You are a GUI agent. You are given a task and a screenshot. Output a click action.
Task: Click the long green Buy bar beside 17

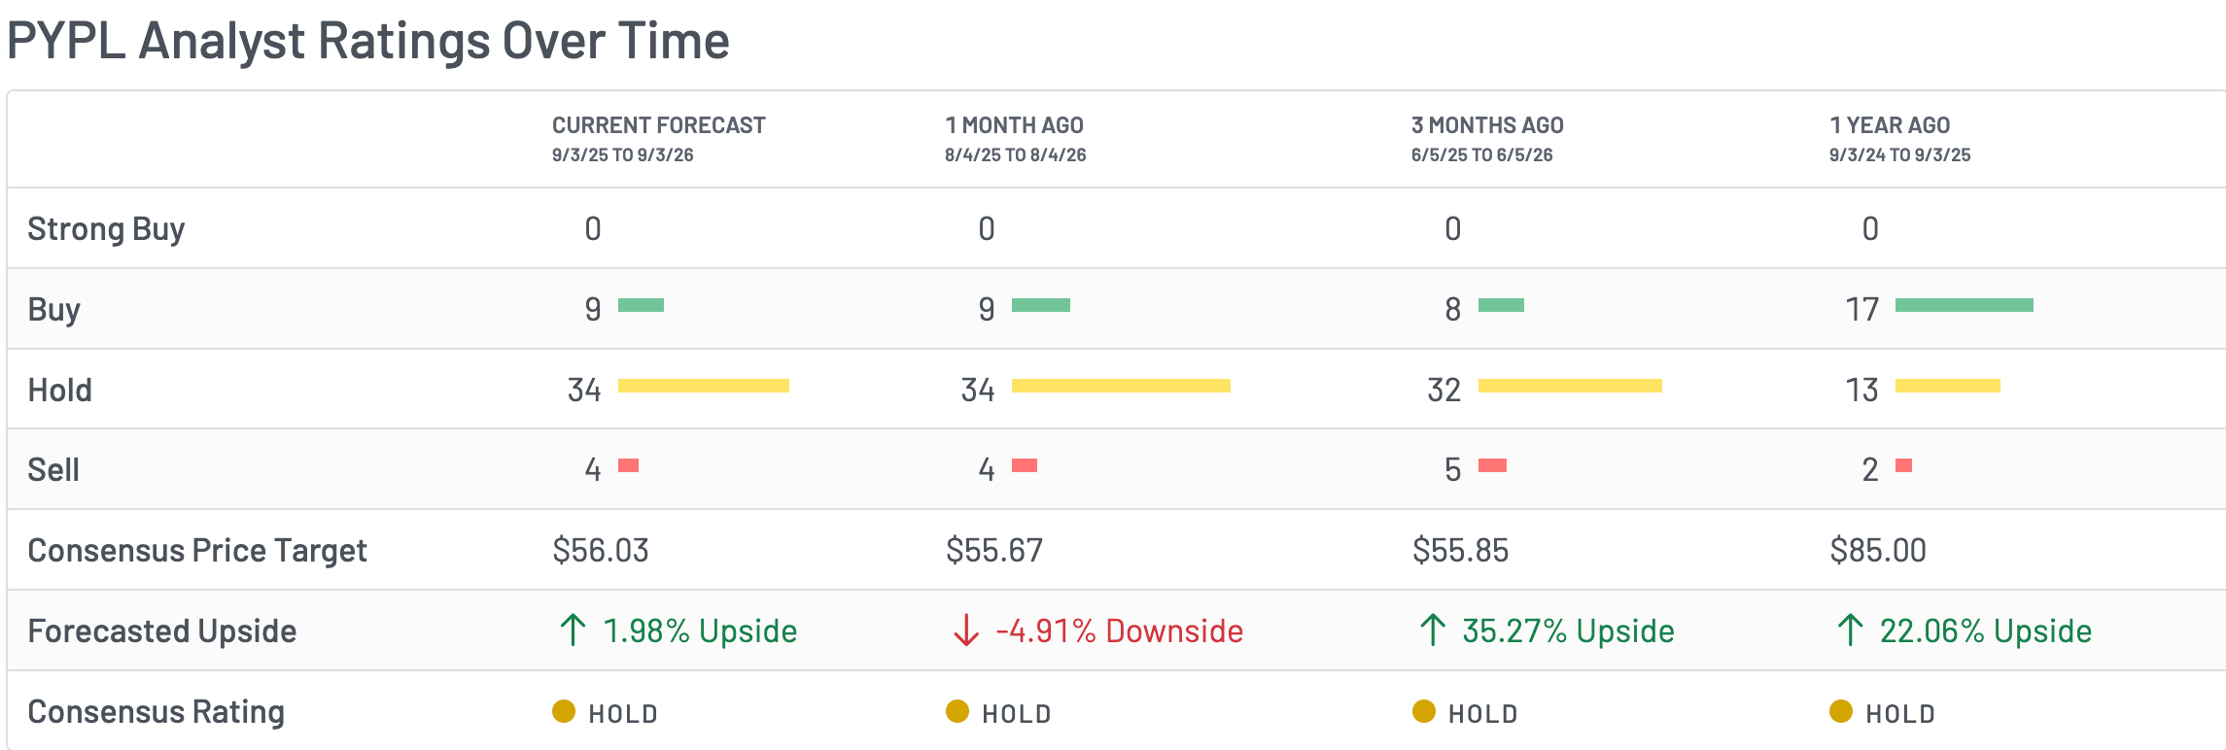1965,305
